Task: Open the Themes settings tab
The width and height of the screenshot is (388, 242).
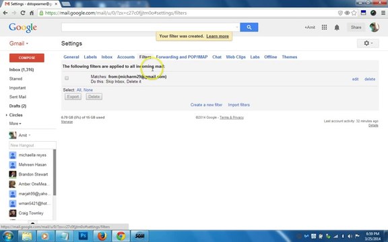Action: tap(290, 57)
